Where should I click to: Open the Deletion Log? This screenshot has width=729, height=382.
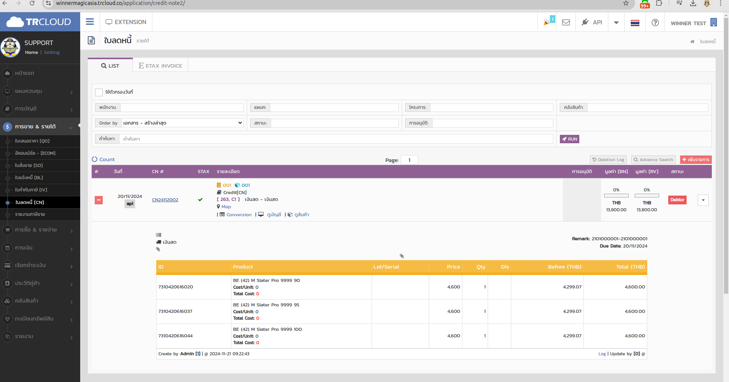point(608,160)
